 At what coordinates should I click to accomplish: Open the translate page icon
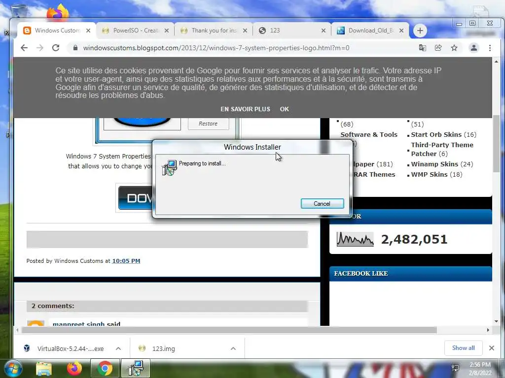pos(422,48)
